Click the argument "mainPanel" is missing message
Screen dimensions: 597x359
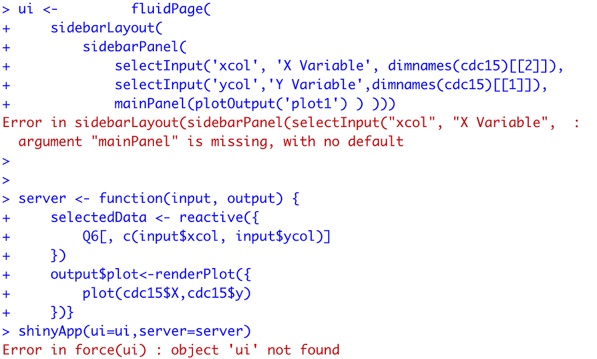click(211, 142)
